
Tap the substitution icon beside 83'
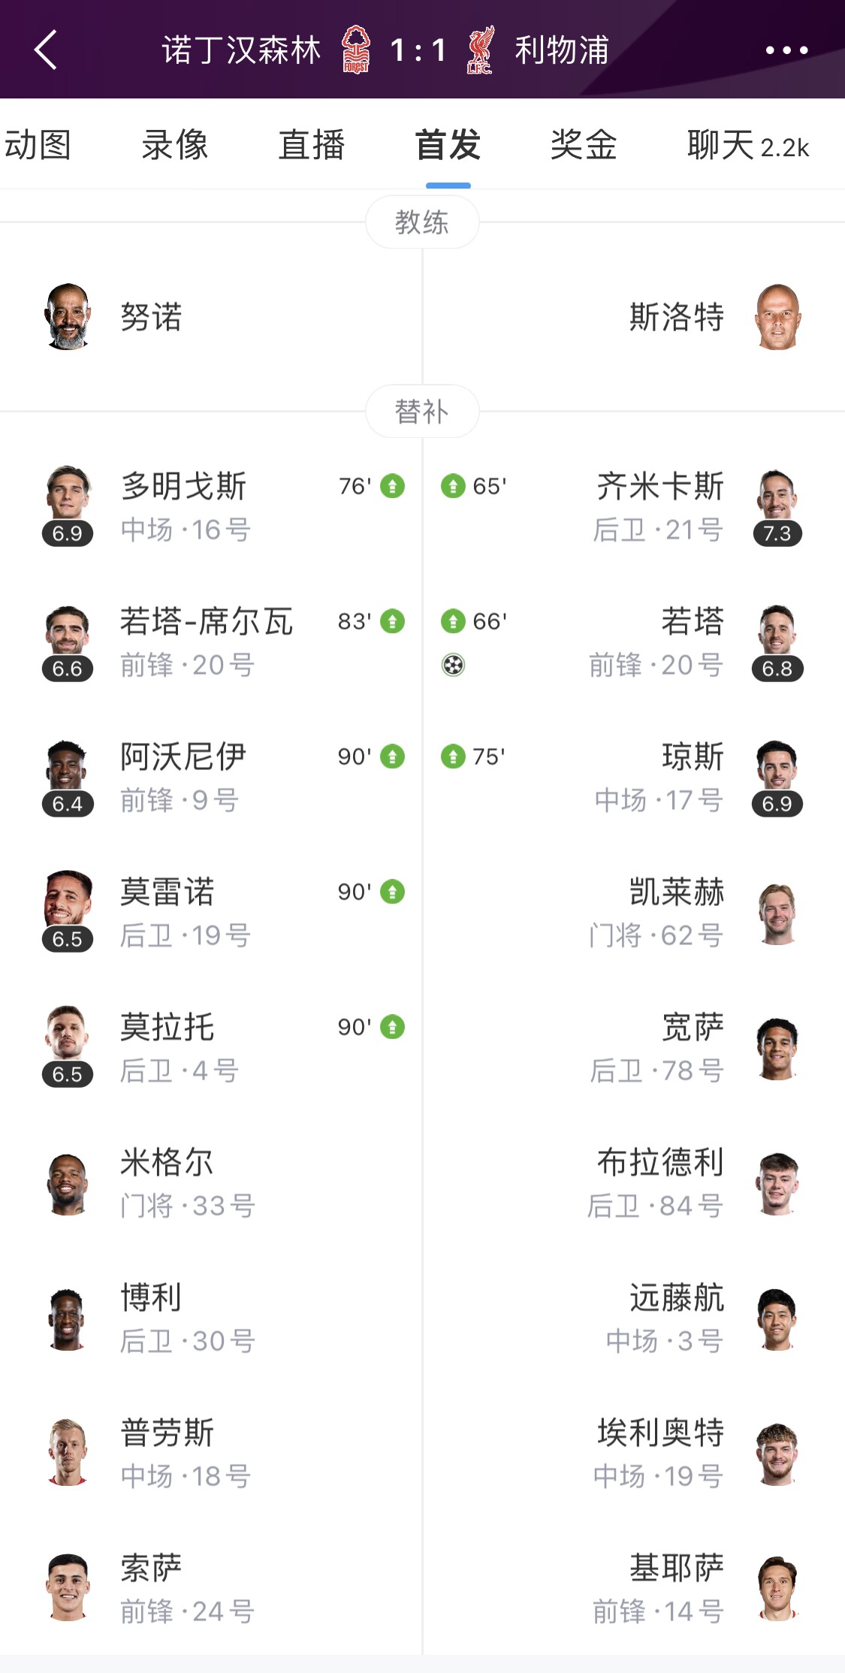pyautogui.click(x=392, y=621)
